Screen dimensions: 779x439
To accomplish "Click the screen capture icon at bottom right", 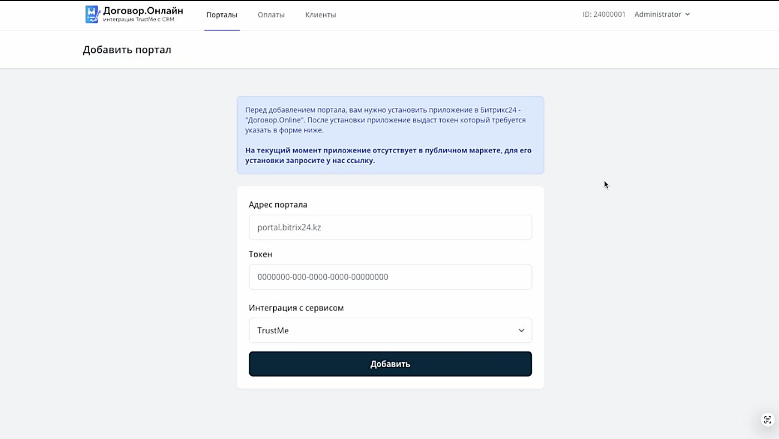I will click(x=768, y=420).
